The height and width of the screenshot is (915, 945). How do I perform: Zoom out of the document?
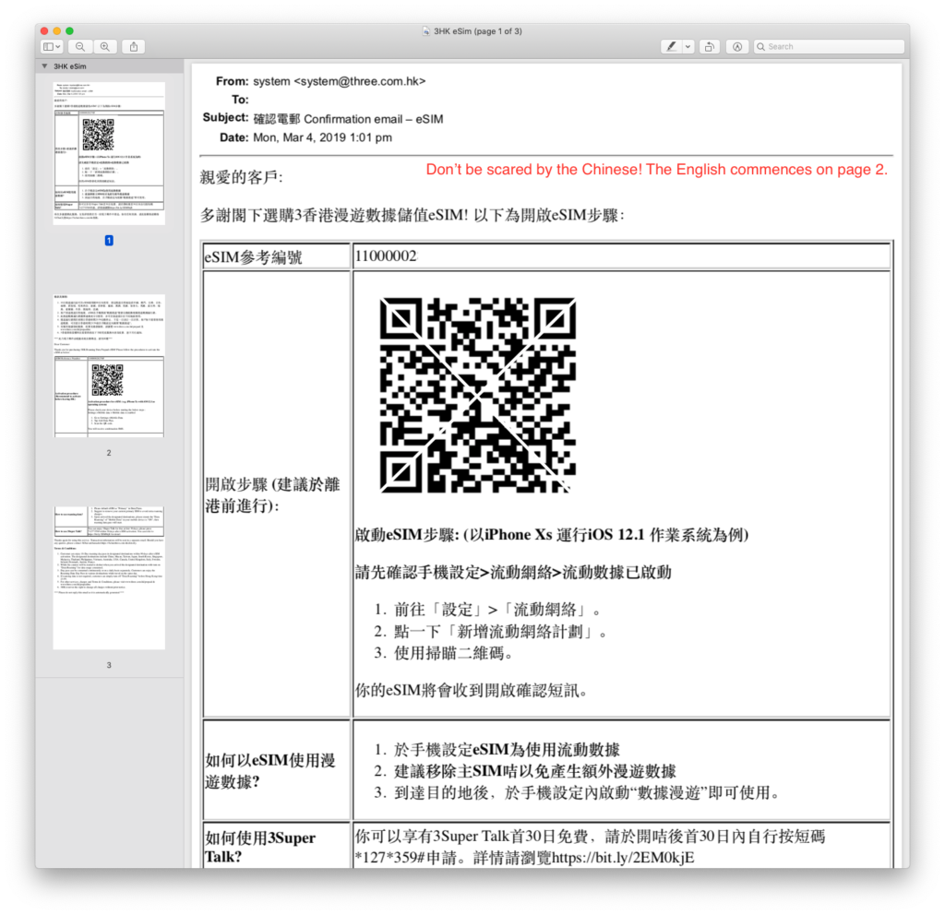[x=80, y=46]
